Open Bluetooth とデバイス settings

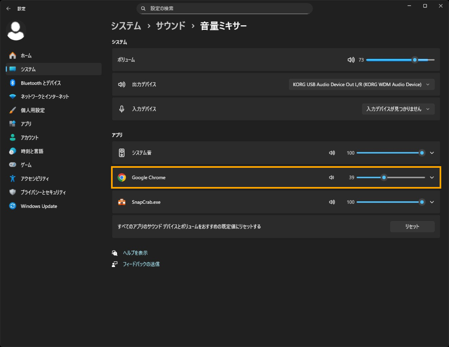point(54,83)
